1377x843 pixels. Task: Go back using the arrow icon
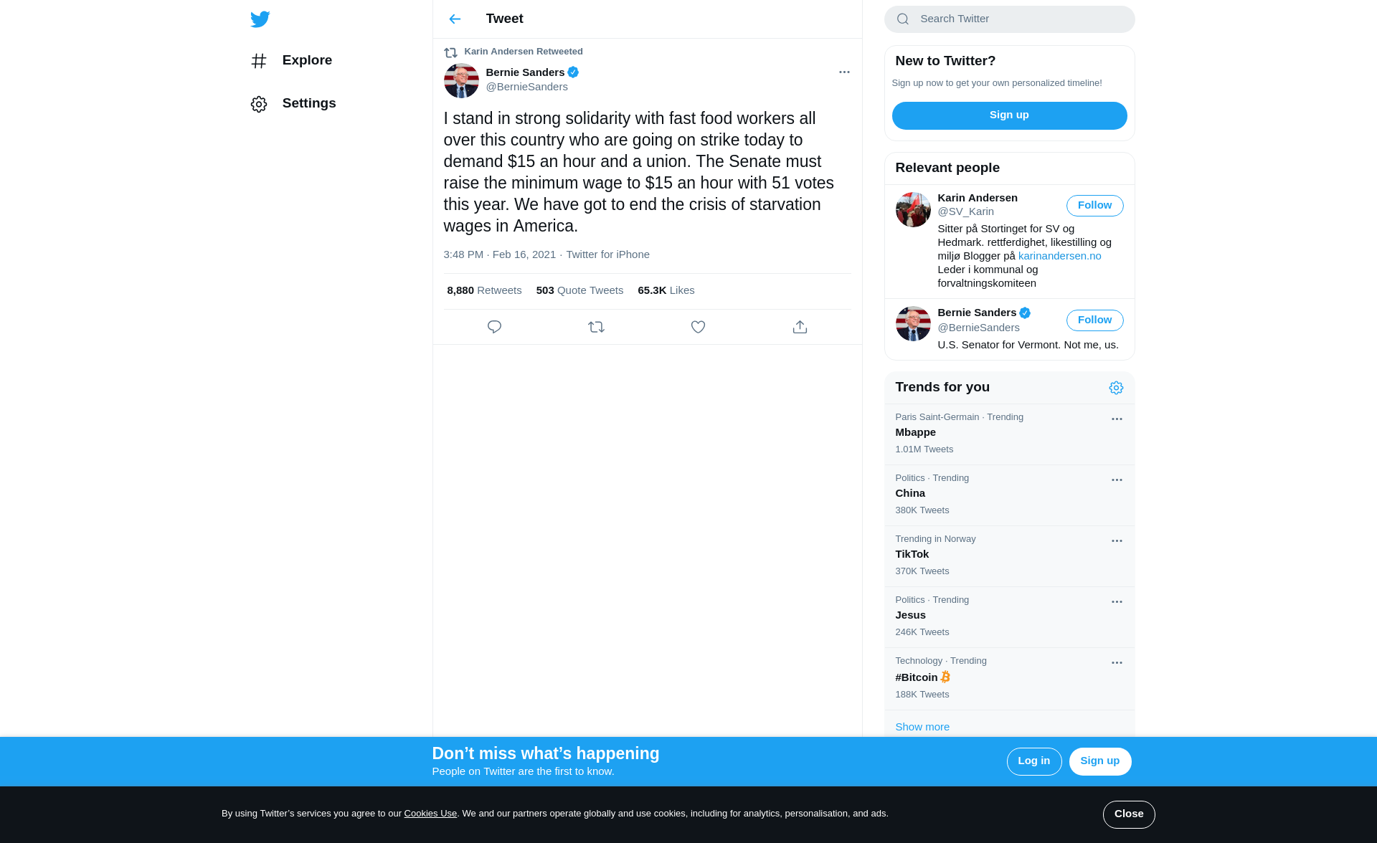tap(455, 19)
